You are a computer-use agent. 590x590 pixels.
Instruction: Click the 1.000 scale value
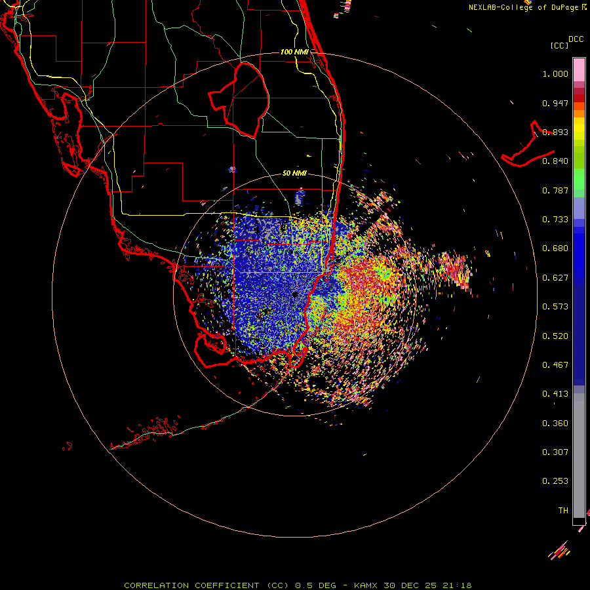[x=555, y=73]
